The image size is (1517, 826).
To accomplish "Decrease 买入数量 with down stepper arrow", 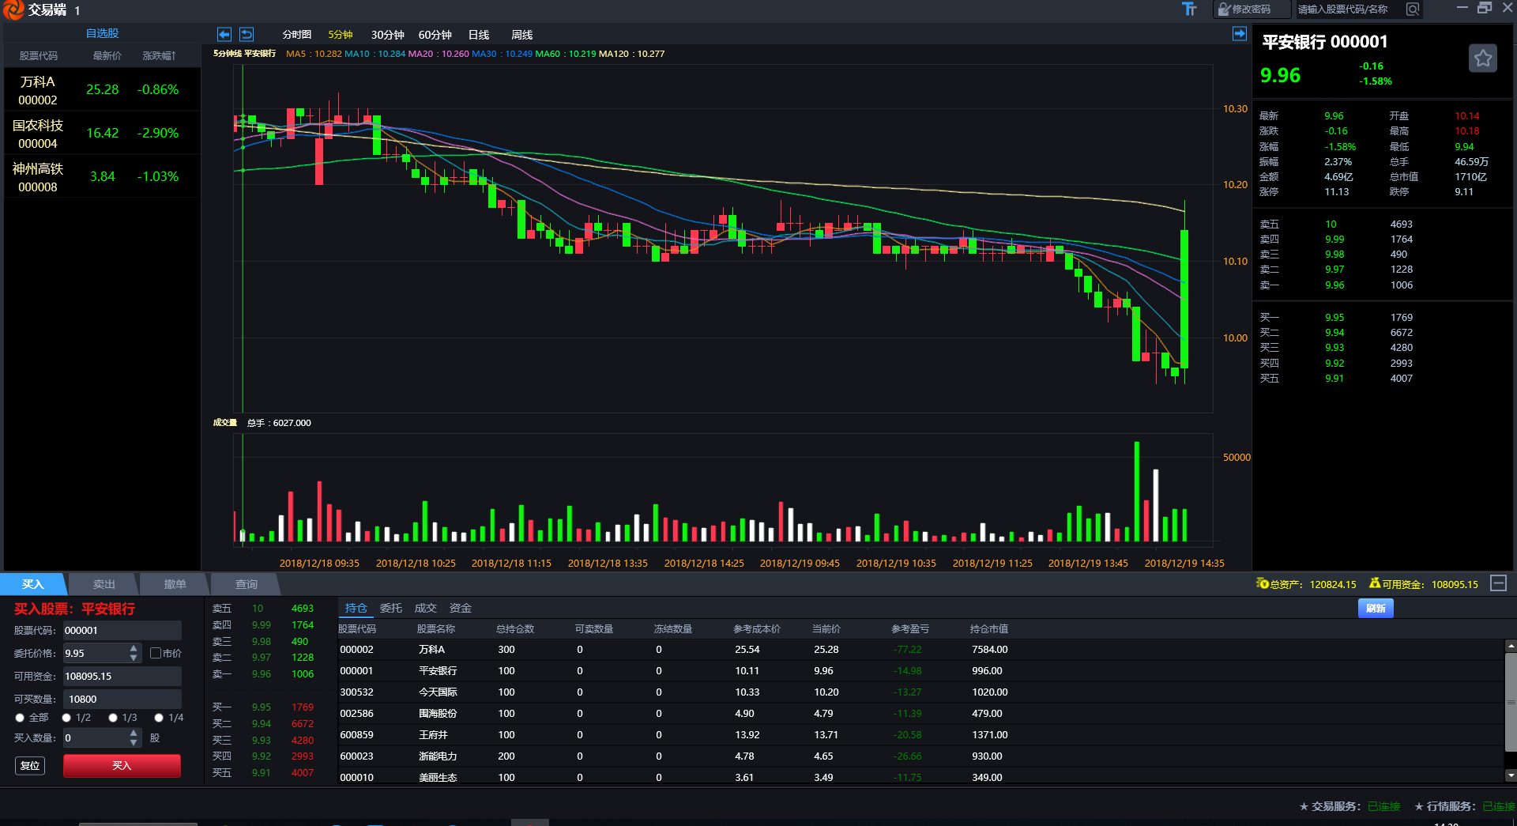I will [134, 742].
